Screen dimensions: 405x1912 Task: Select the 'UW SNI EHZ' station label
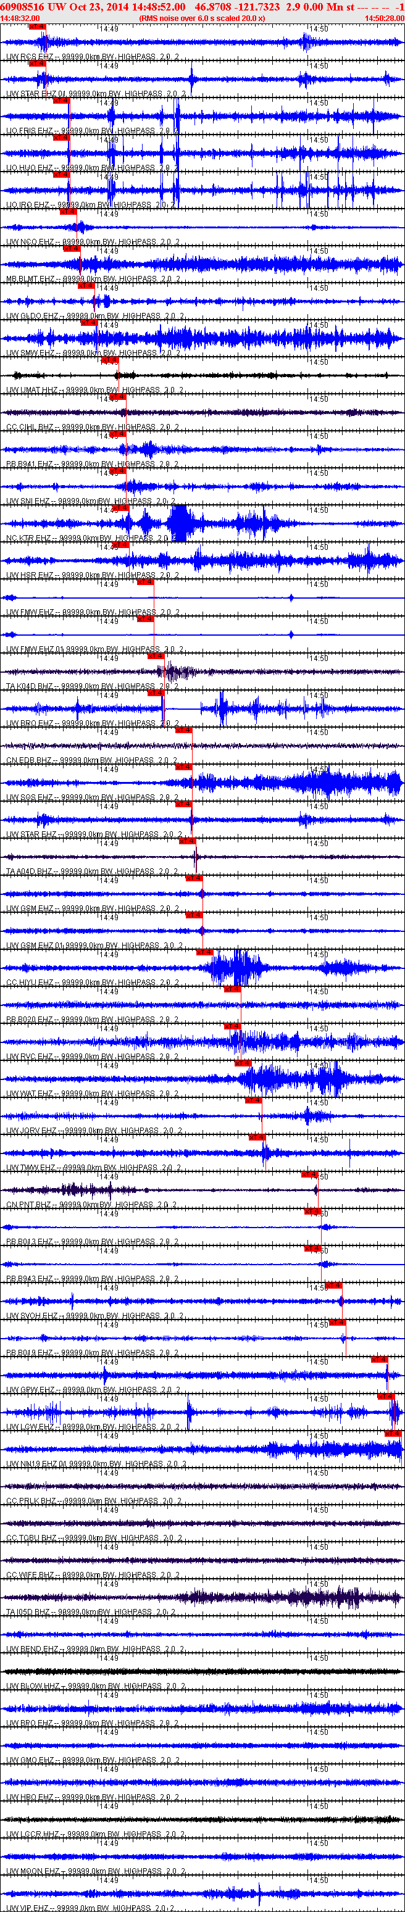point(30,502)
